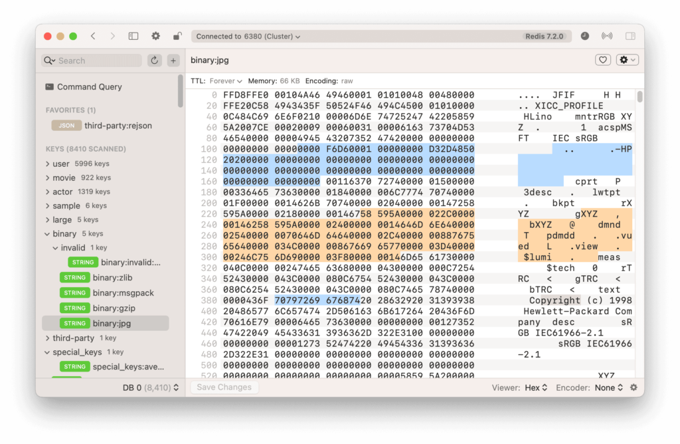Image resolution: width=680 pixels, height=444 pixels.
Task: Open key actions gear beside the heart
Action: pos(625,59)
